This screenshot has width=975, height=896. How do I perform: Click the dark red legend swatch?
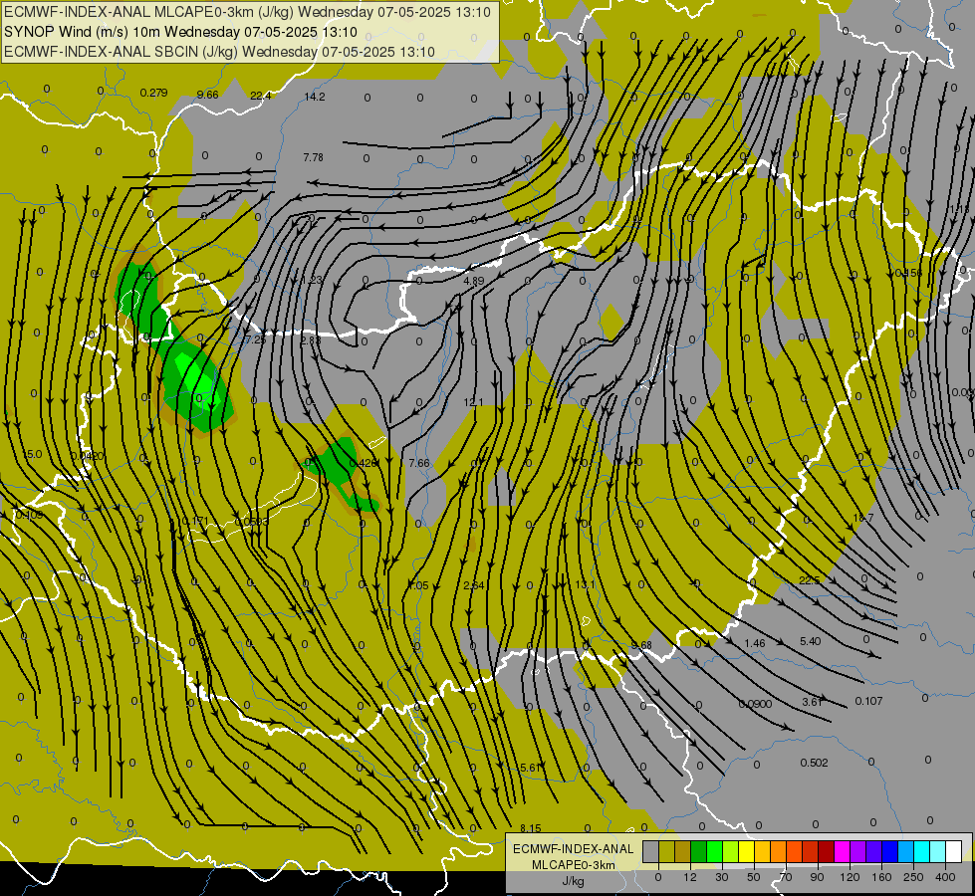(827, 851)
